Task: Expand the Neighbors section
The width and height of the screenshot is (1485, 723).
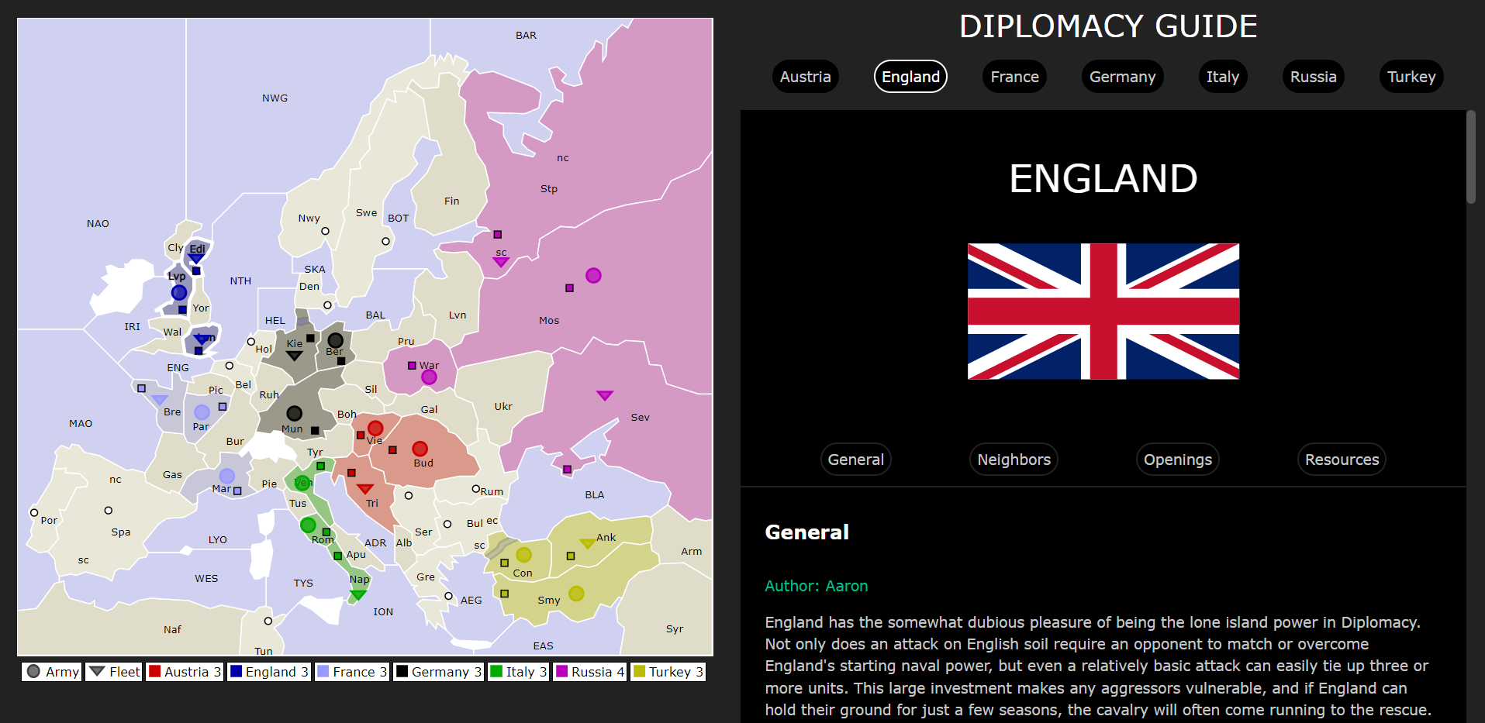Action: [1013, 459]
